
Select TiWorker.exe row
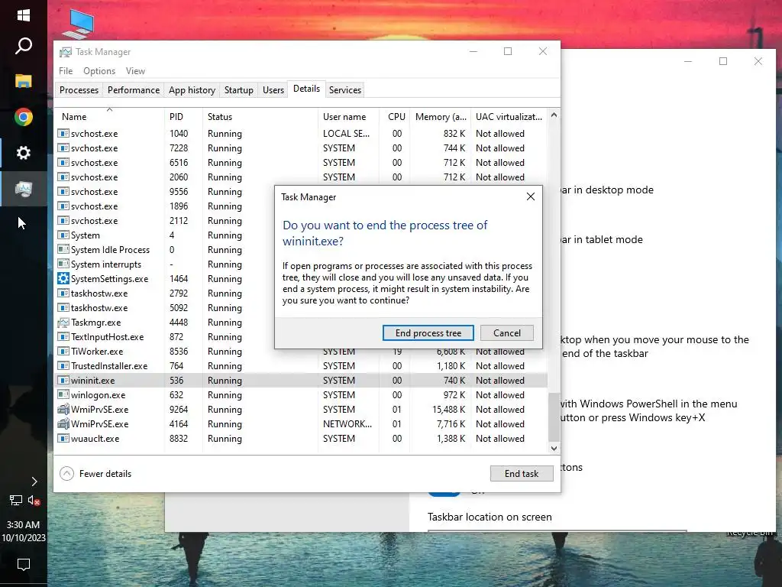tap(302, 352)
